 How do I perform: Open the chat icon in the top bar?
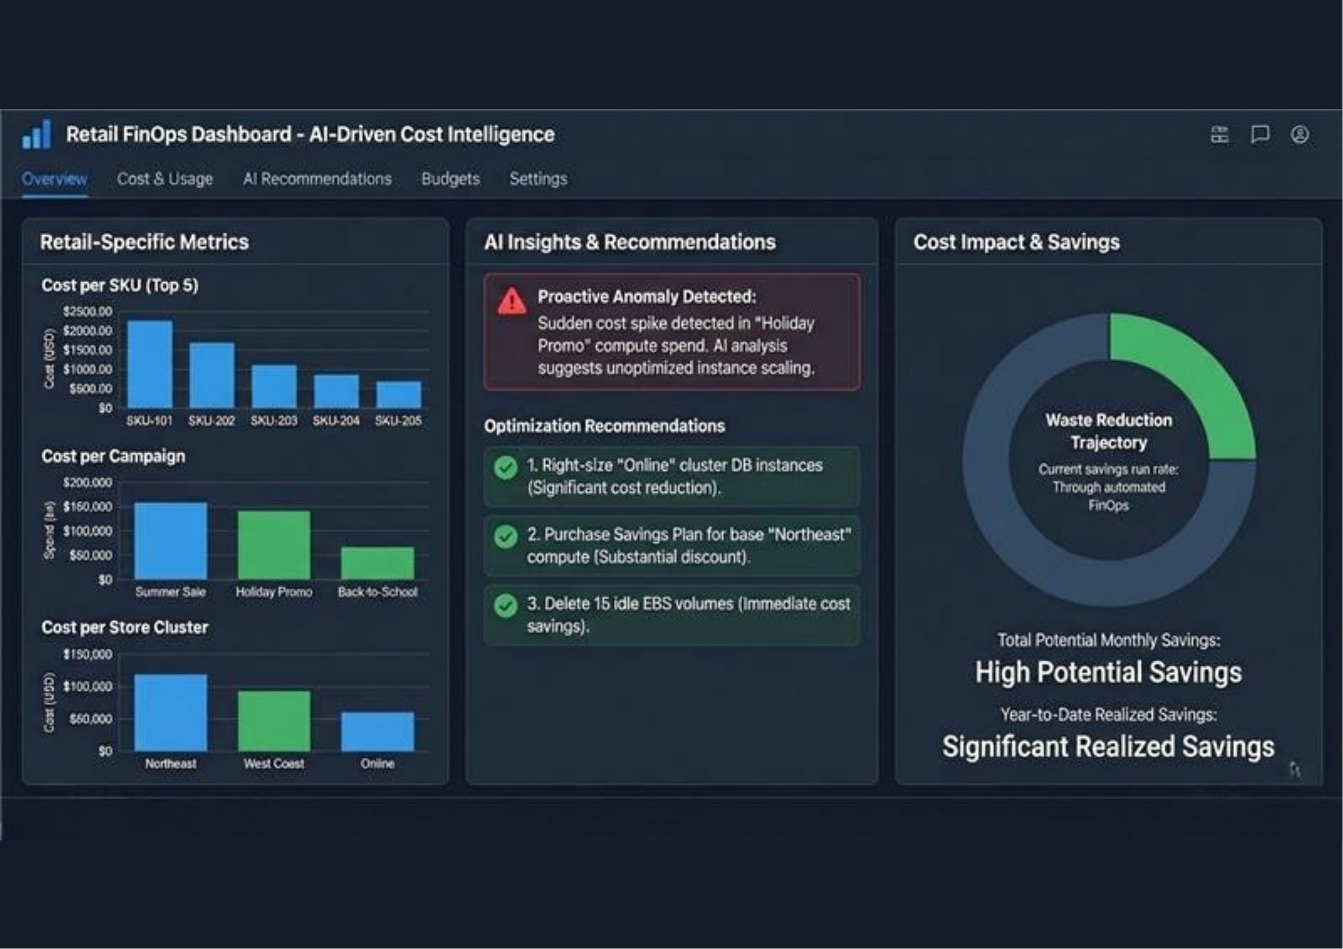(1259, 135)
